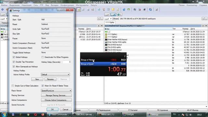Open FTP menu

point(42,5)
